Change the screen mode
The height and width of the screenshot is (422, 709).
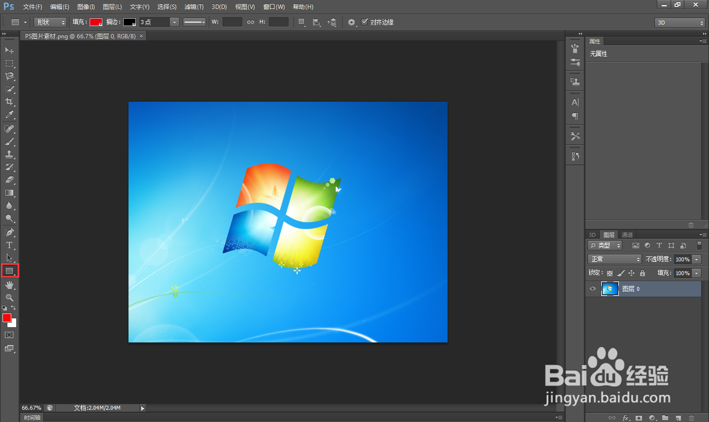(x=9, y=348)
